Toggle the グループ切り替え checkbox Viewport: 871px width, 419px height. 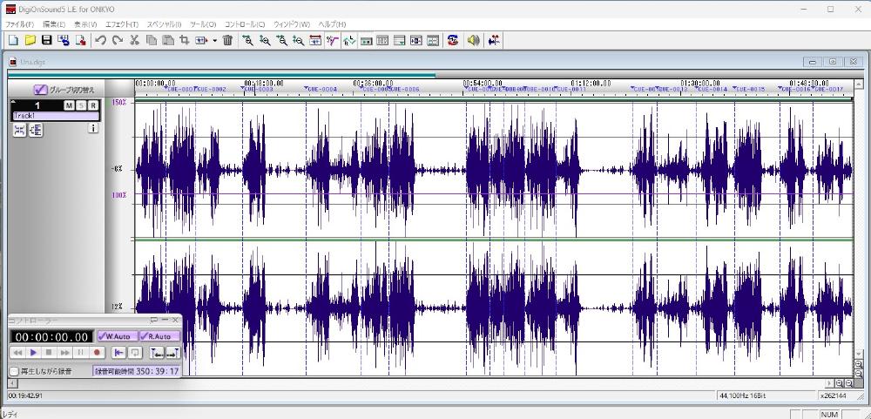(40, 90)
